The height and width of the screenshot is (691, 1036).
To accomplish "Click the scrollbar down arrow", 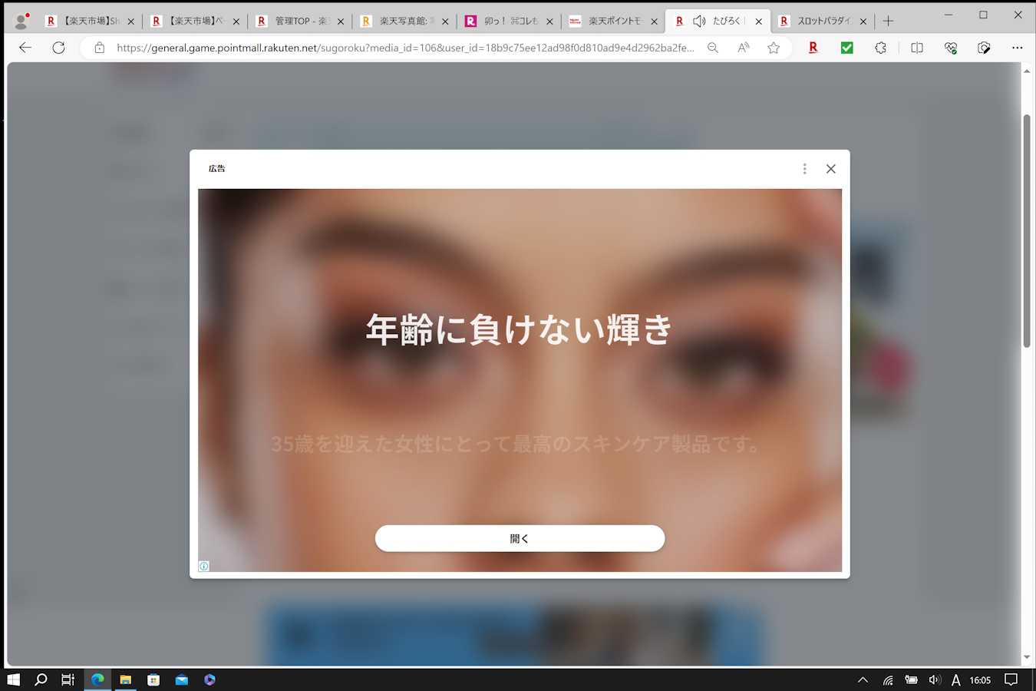I will pyautogui.click(x=1027, y=658).
